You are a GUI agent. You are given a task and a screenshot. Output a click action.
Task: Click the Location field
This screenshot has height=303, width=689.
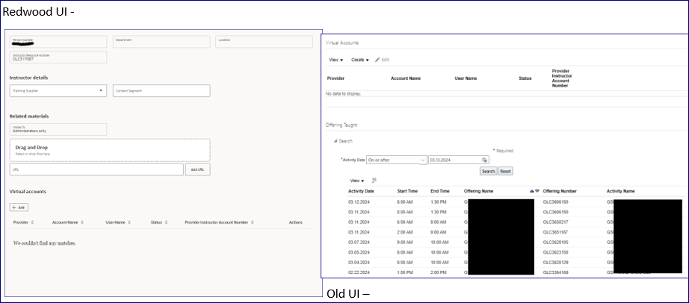tap(264, 42)
